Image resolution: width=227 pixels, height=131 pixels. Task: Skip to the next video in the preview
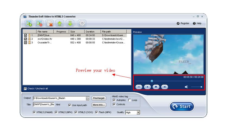pos(165,87)
